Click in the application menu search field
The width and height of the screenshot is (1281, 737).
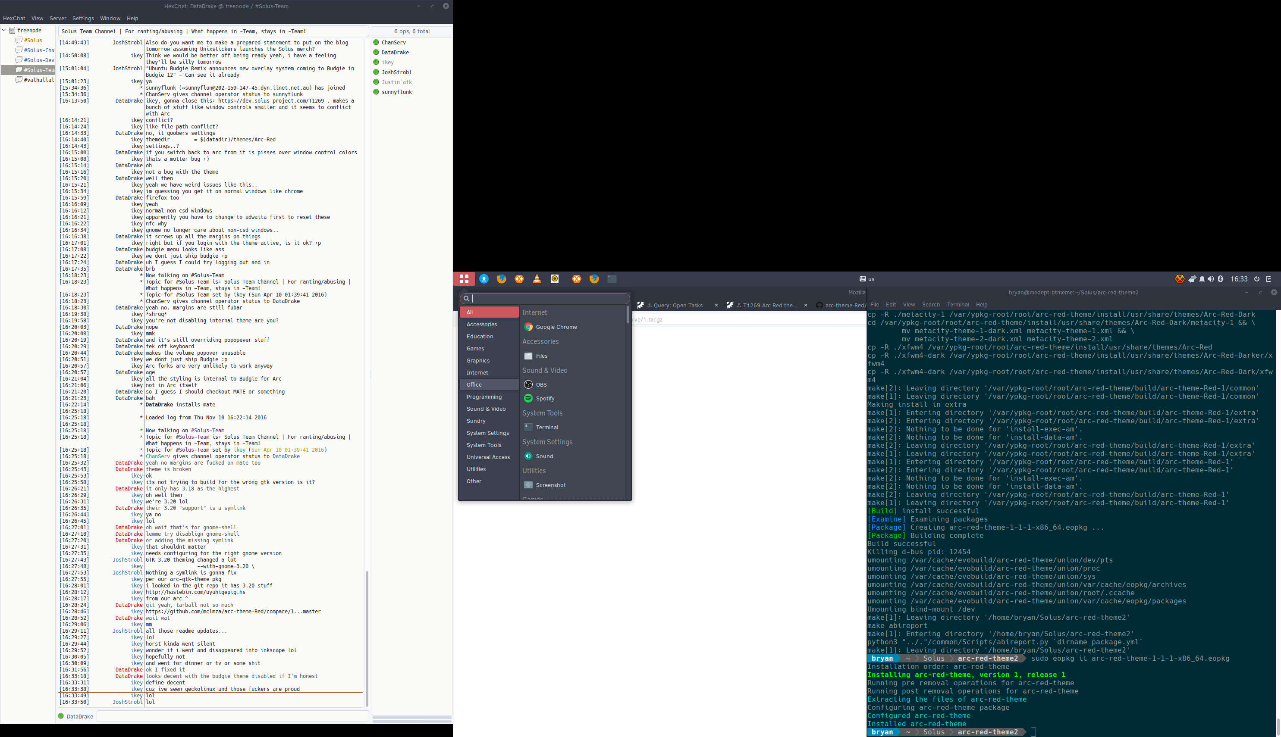[545, 299]
